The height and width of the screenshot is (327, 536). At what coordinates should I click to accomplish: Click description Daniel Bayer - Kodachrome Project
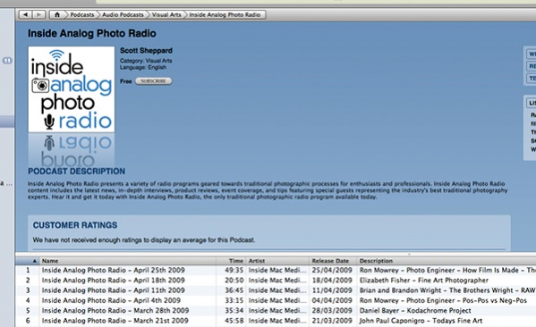415,311
